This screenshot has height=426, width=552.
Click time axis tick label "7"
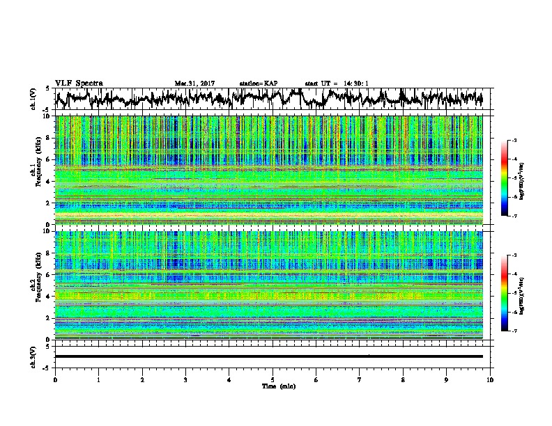360,380
